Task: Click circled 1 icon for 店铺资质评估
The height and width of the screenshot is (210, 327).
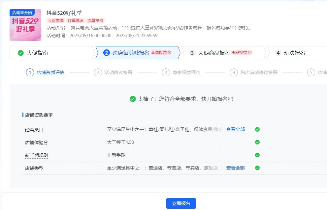Action: point(30,72)
